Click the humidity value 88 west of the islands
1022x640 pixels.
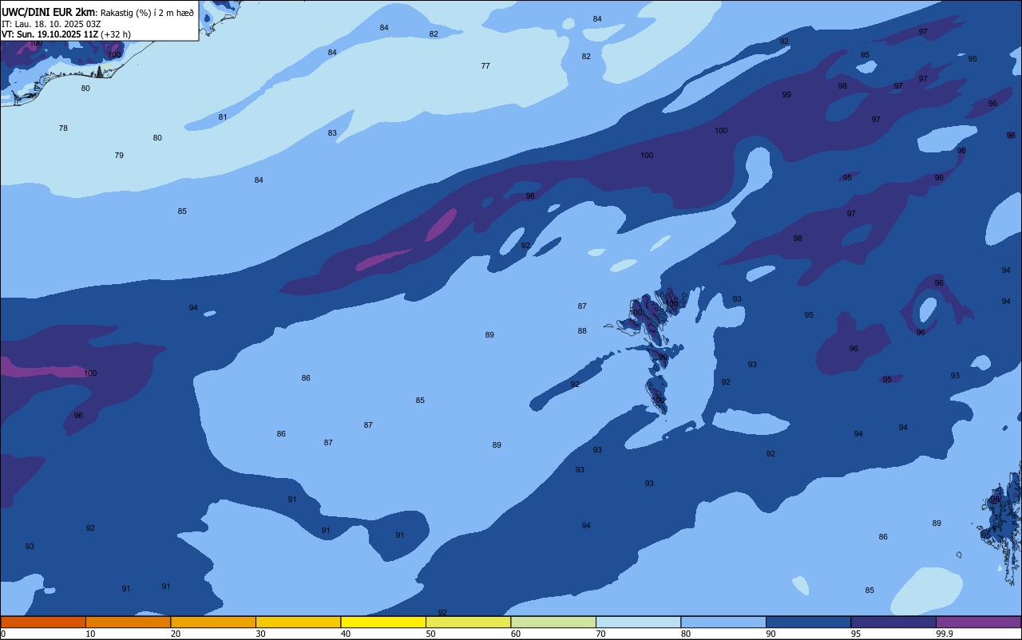(582, 330)
